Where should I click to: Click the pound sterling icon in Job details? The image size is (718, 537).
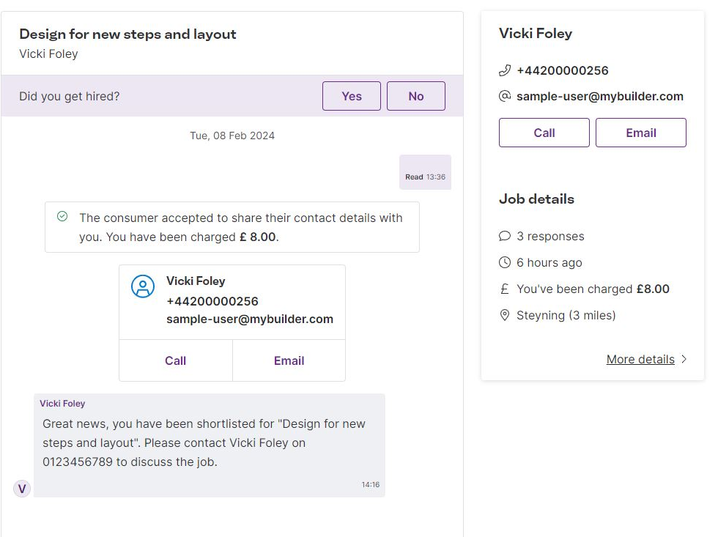(504, 289)
